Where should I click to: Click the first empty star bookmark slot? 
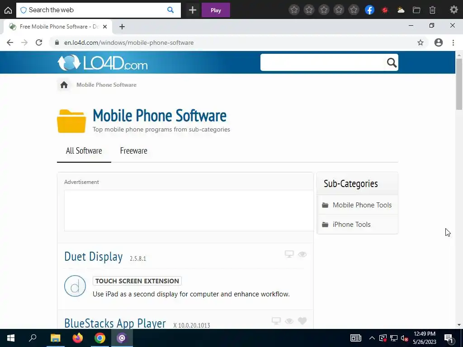(x=294, y=10)
